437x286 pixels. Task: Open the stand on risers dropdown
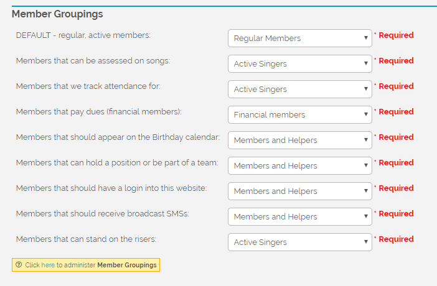pyautogui.click(x=300, y=242)
